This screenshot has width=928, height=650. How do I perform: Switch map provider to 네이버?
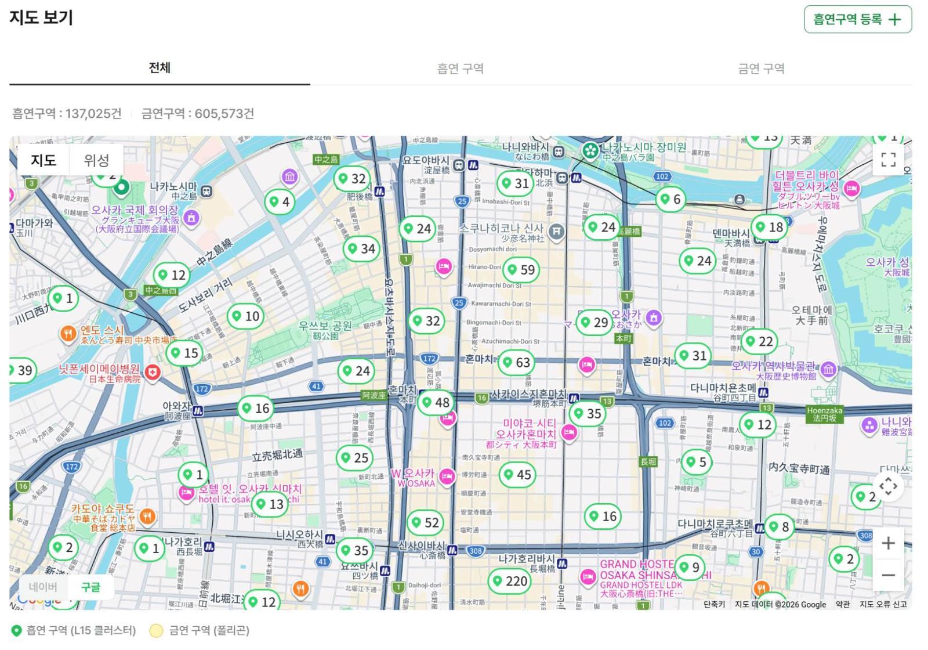point(43,587)
